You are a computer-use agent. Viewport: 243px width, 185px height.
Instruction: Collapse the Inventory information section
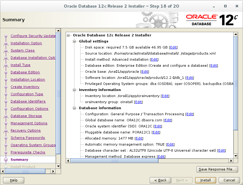click(x=74, y=90)
